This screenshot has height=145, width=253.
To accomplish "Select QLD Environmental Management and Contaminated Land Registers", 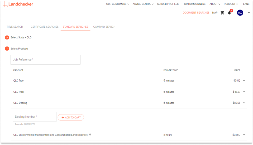I will [x=50, y=135].
